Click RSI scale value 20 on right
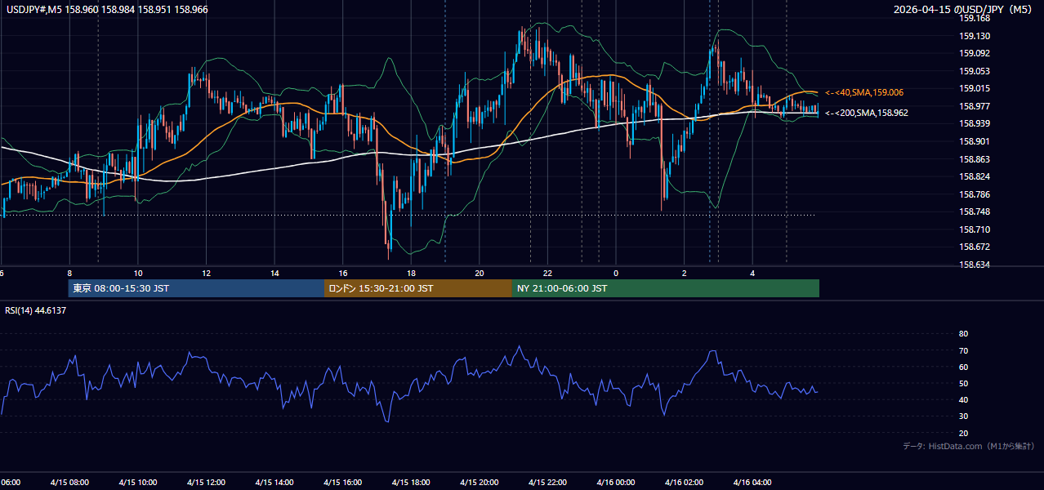1044x490 pixels. click(x=963, y=434)
